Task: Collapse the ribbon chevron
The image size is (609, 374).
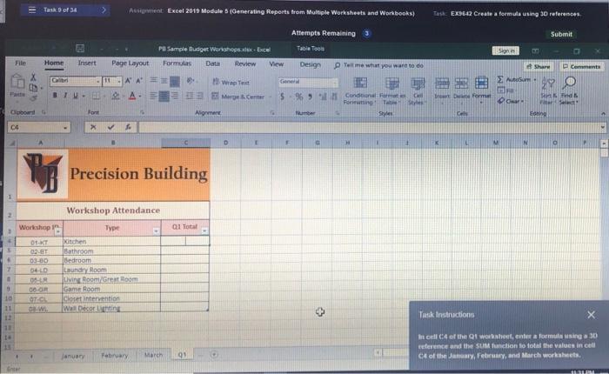Action: [603, 114]
